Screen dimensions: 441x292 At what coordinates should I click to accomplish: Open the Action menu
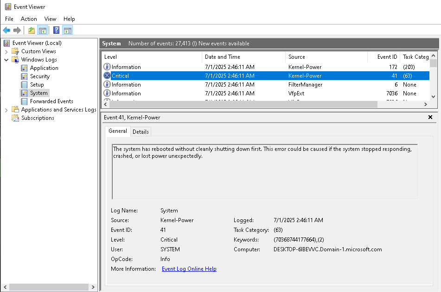tap(29, 19)
